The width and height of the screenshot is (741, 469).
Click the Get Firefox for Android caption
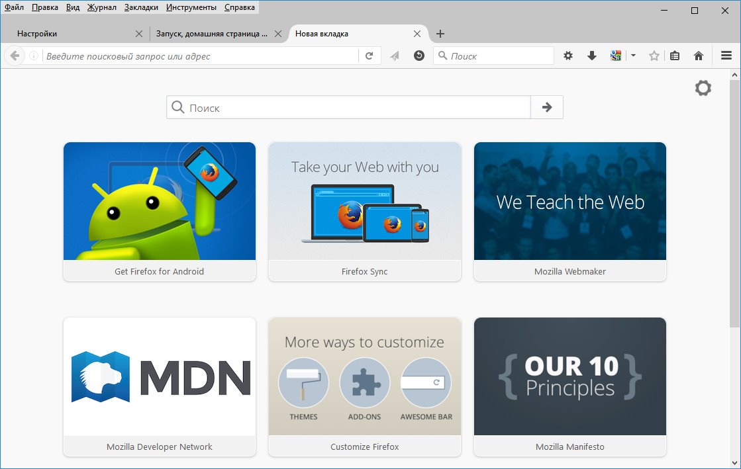point(159,271)
